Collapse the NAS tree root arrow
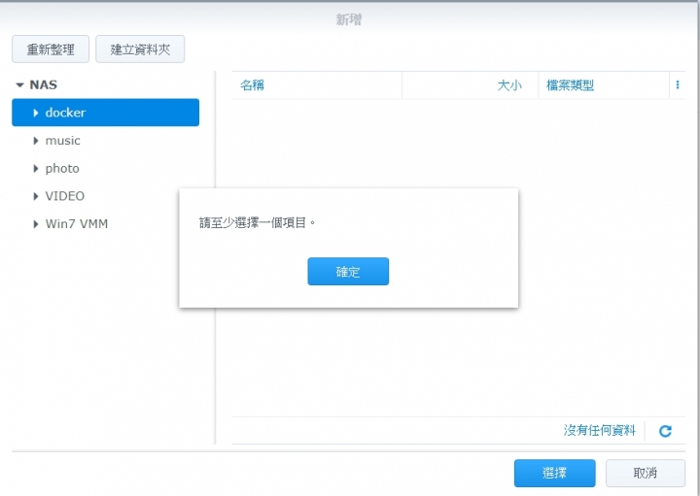Viewport: 700px width, 496px height. click(19, 84)
